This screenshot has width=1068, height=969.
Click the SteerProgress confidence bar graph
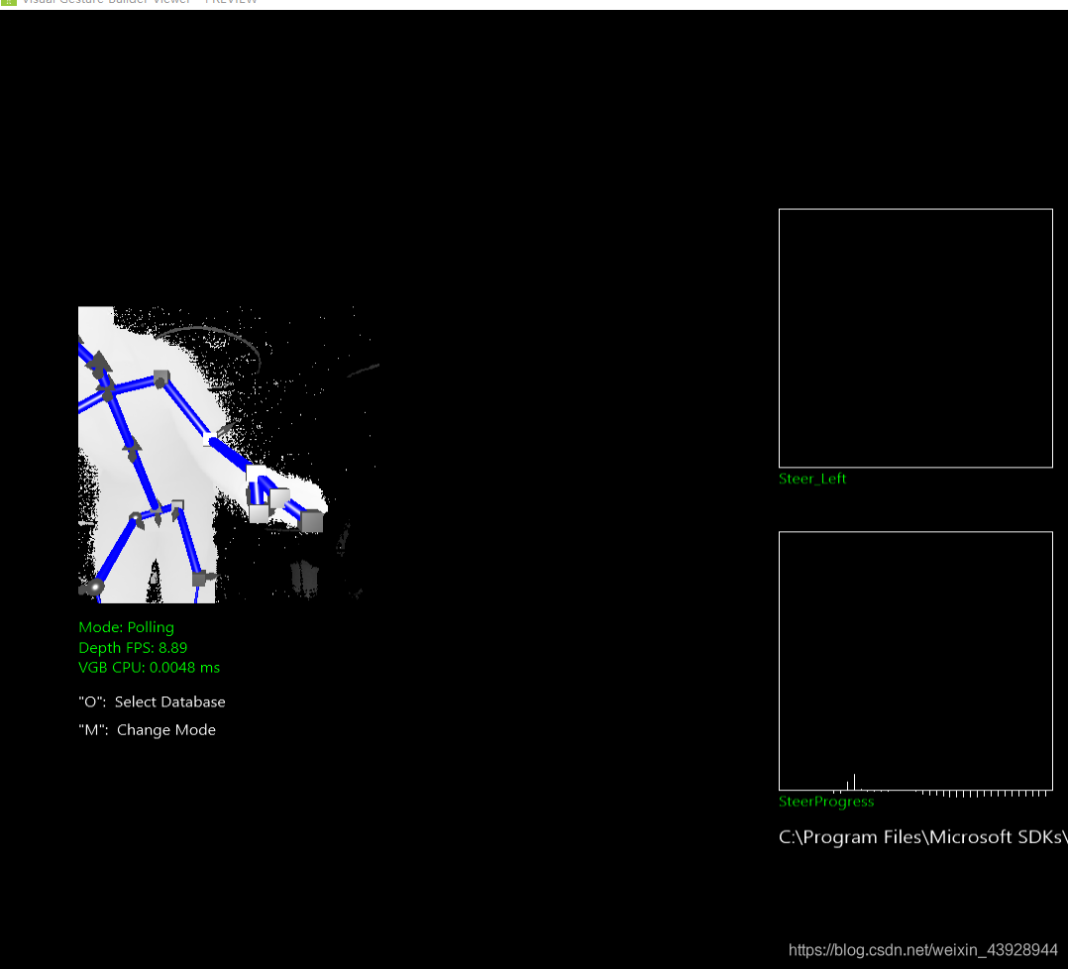click(854, 781)
